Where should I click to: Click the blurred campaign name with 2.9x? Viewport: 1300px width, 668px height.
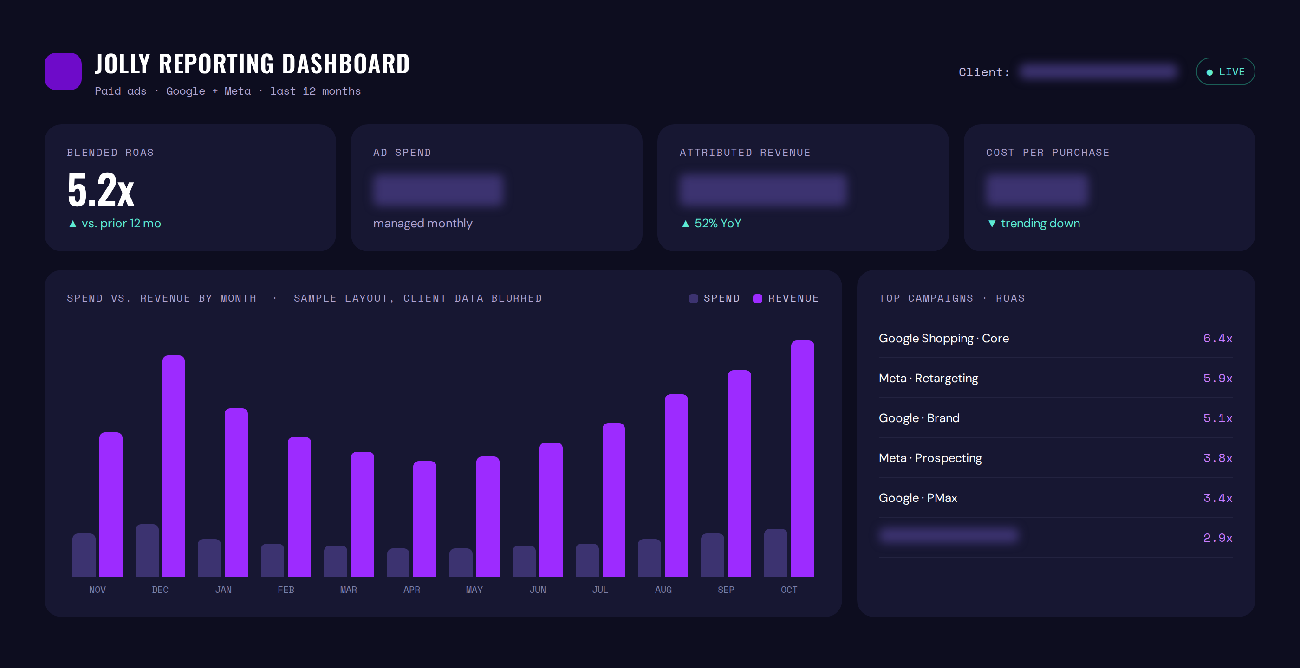[x=949, y=535]
